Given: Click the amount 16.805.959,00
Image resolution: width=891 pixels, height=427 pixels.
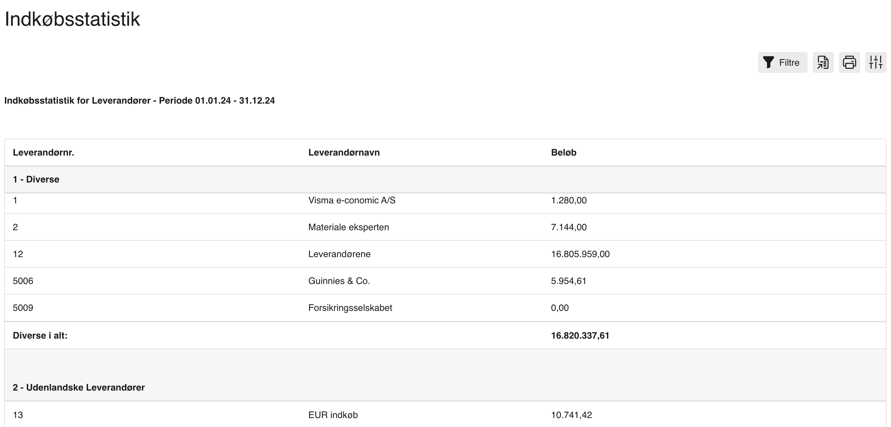Looking at the screenshot, I should coord(581,254).
